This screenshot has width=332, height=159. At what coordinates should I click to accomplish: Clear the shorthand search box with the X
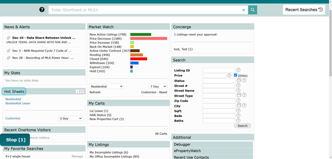point(243,10)
